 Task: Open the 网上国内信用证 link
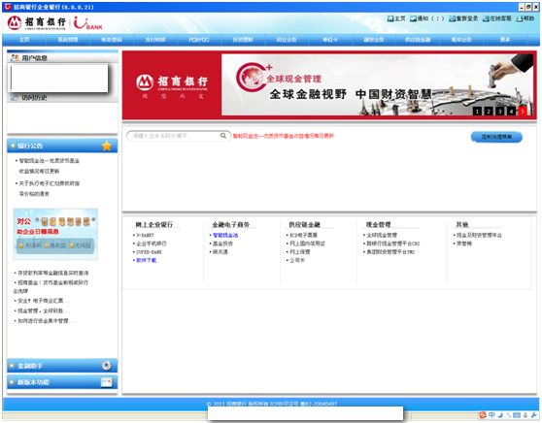click(307, 244)
